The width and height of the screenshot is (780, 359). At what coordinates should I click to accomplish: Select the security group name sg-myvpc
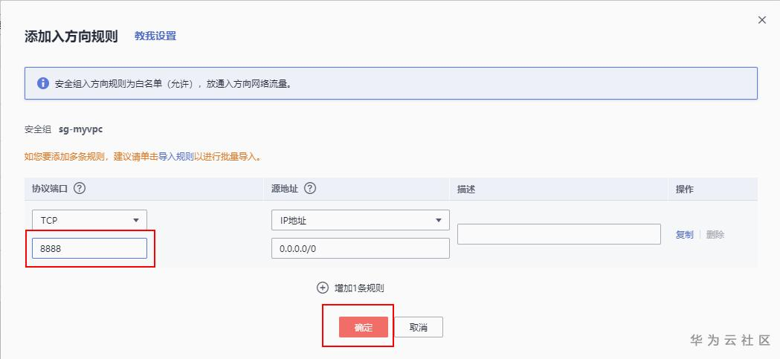pyautogui.click(x=80, y=129)
